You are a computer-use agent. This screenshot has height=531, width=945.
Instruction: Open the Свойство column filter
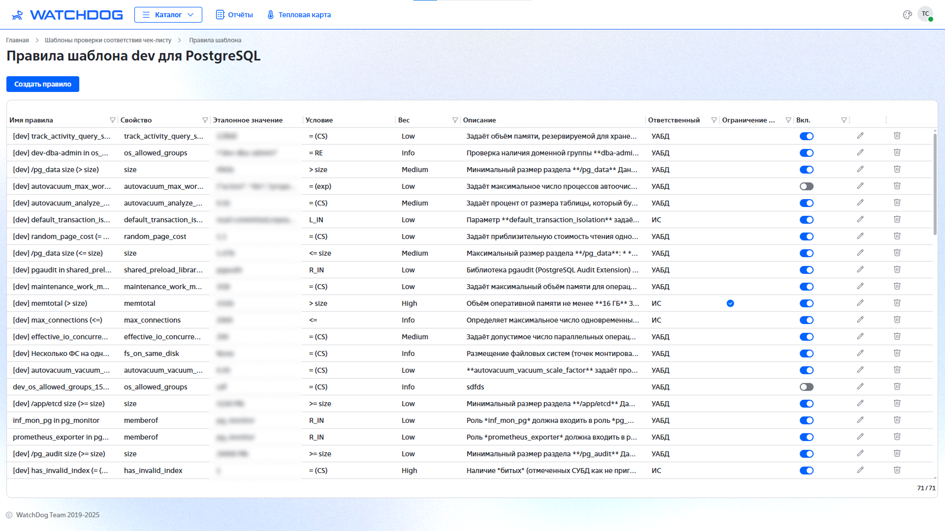click(205, 120)
